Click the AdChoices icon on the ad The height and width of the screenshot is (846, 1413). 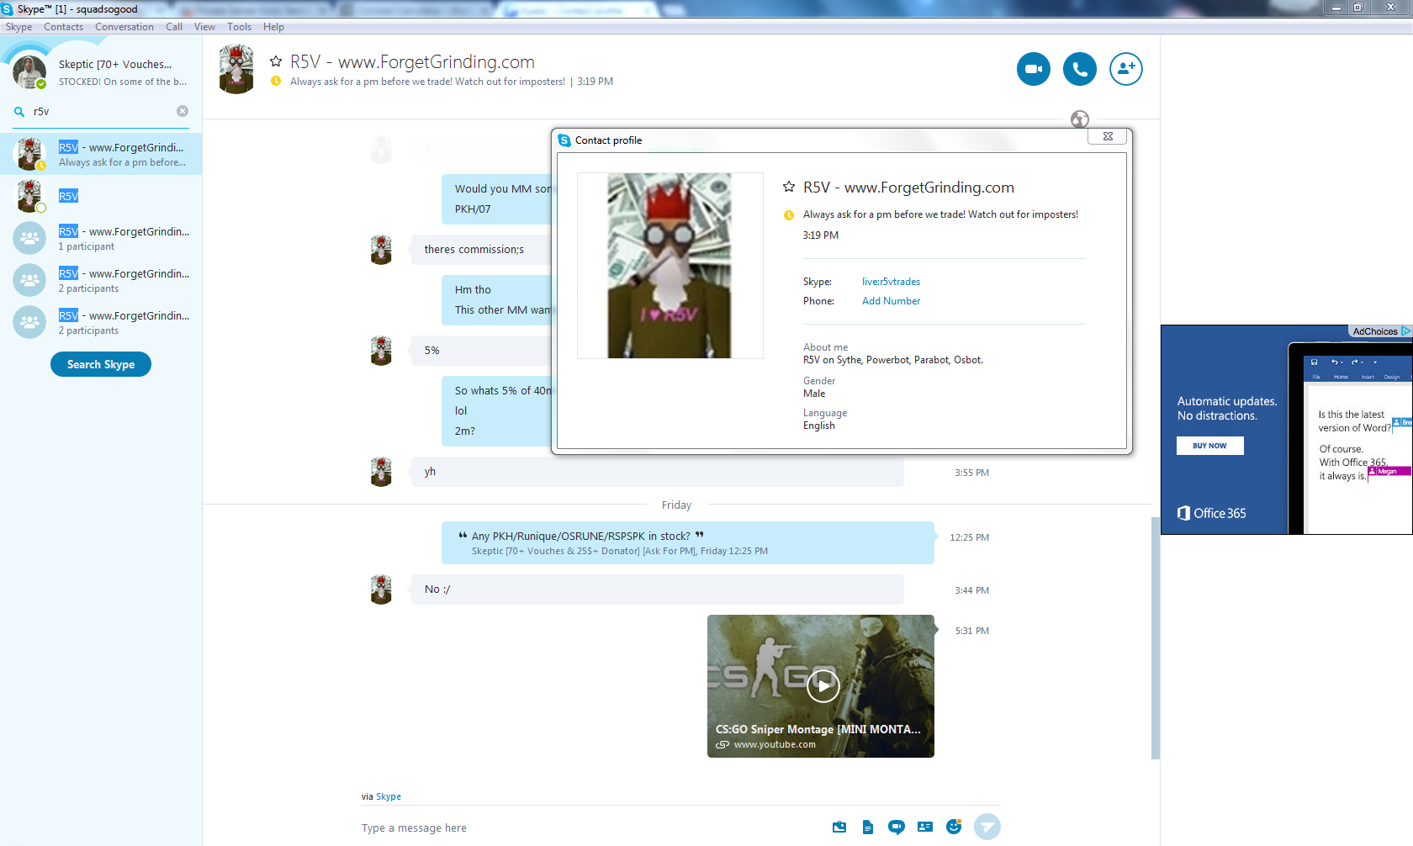pos(1406,331)
